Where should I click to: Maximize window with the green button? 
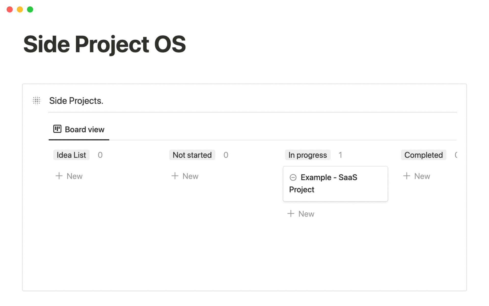tap(30, 9)
